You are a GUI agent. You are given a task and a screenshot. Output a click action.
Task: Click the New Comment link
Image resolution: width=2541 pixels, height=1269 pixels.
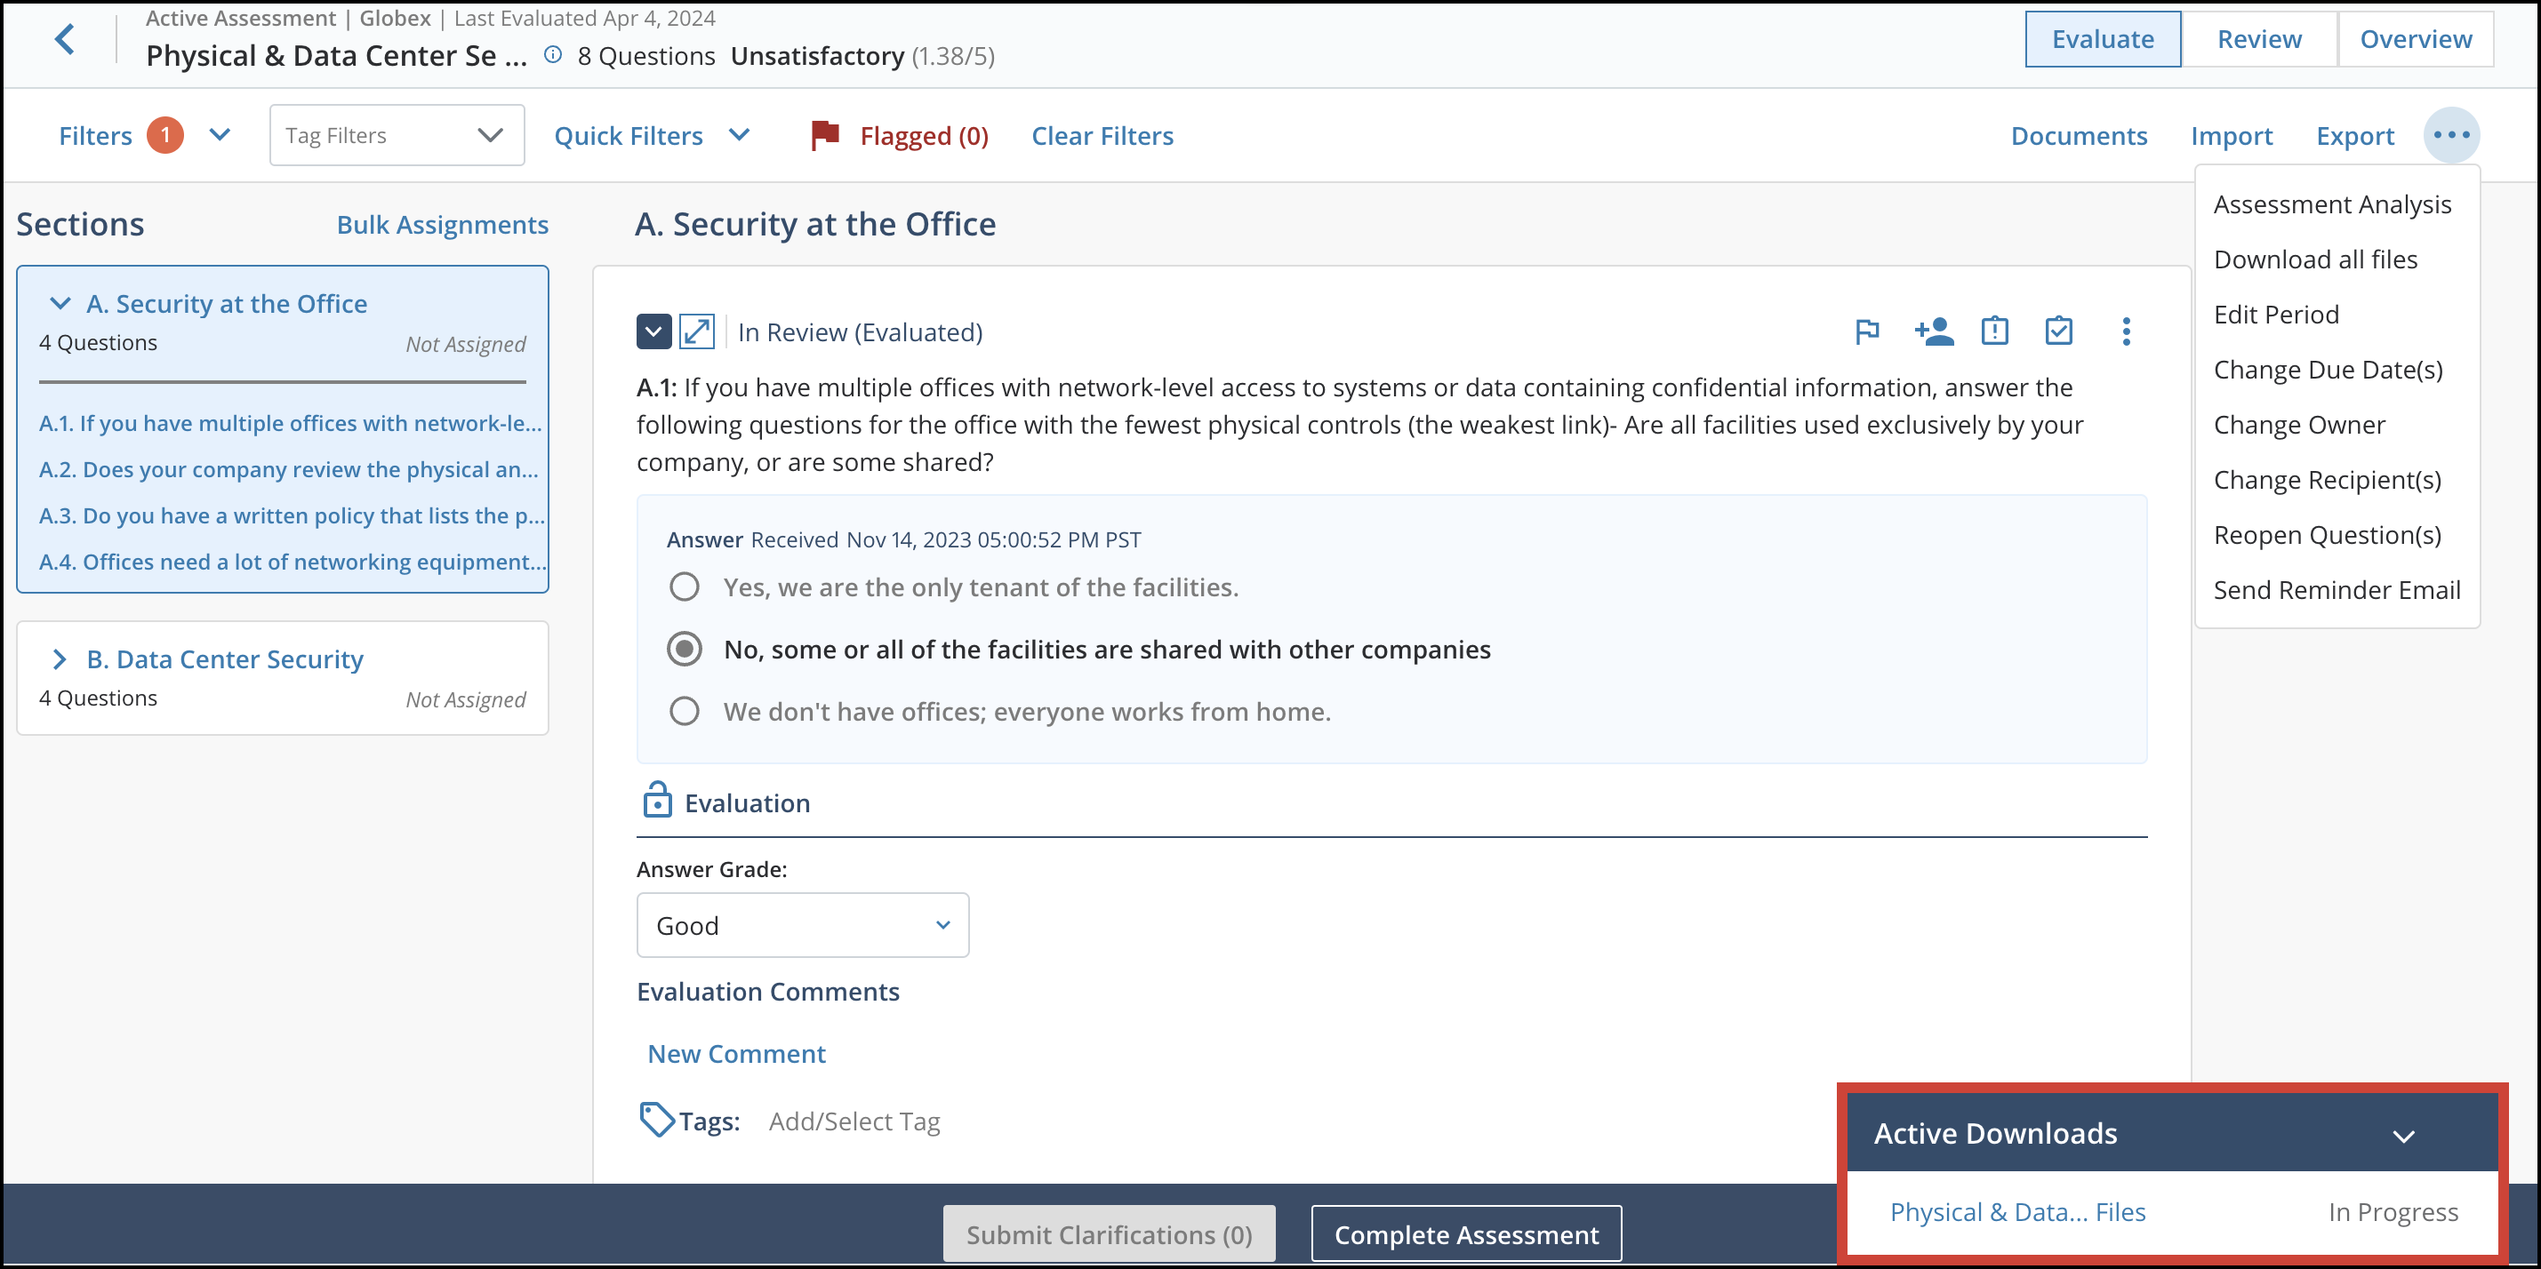pyautogui.click(x=736, y=1054)
